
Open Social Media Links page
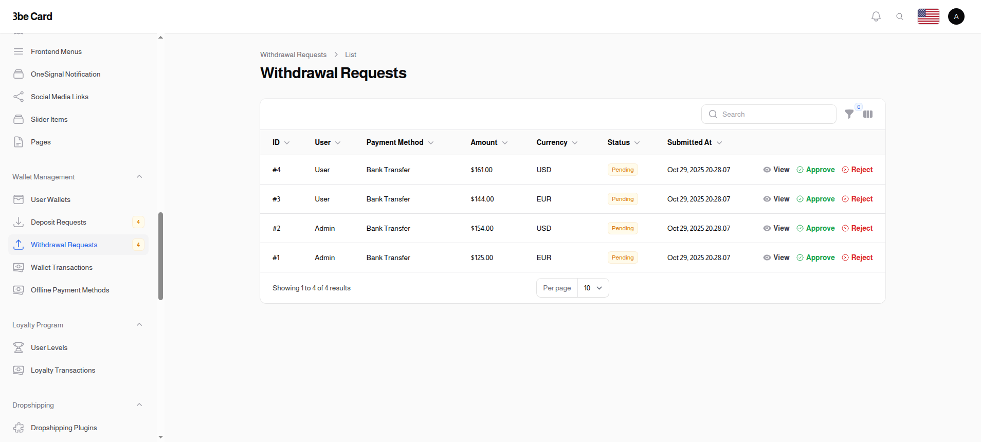[x=60, y=97]
